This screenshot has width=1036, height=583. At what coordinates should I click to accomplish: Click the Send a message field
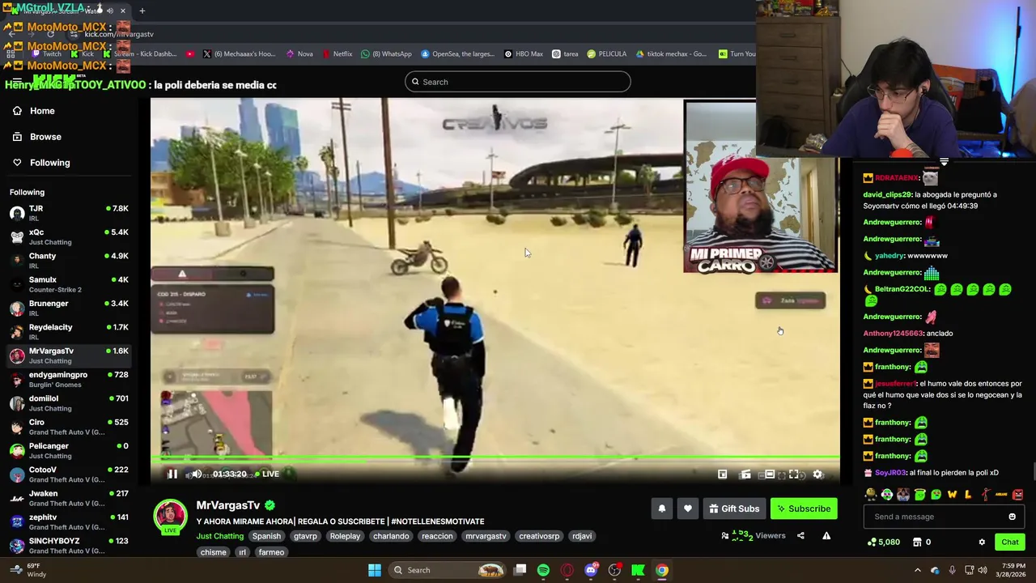coord(945,517)
